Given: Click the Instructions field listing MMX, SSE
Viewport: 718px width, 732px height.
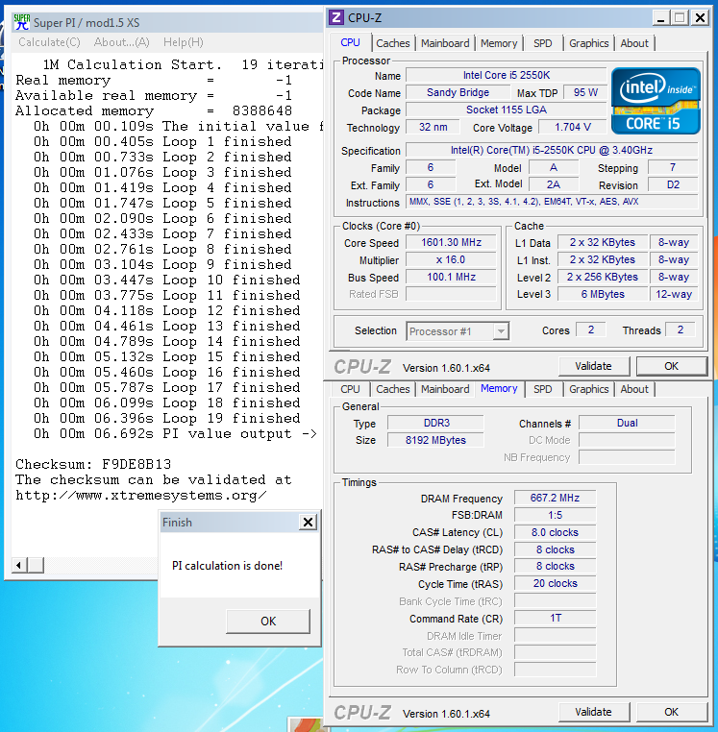Looking at the screenshot, I should coord(552,202).
